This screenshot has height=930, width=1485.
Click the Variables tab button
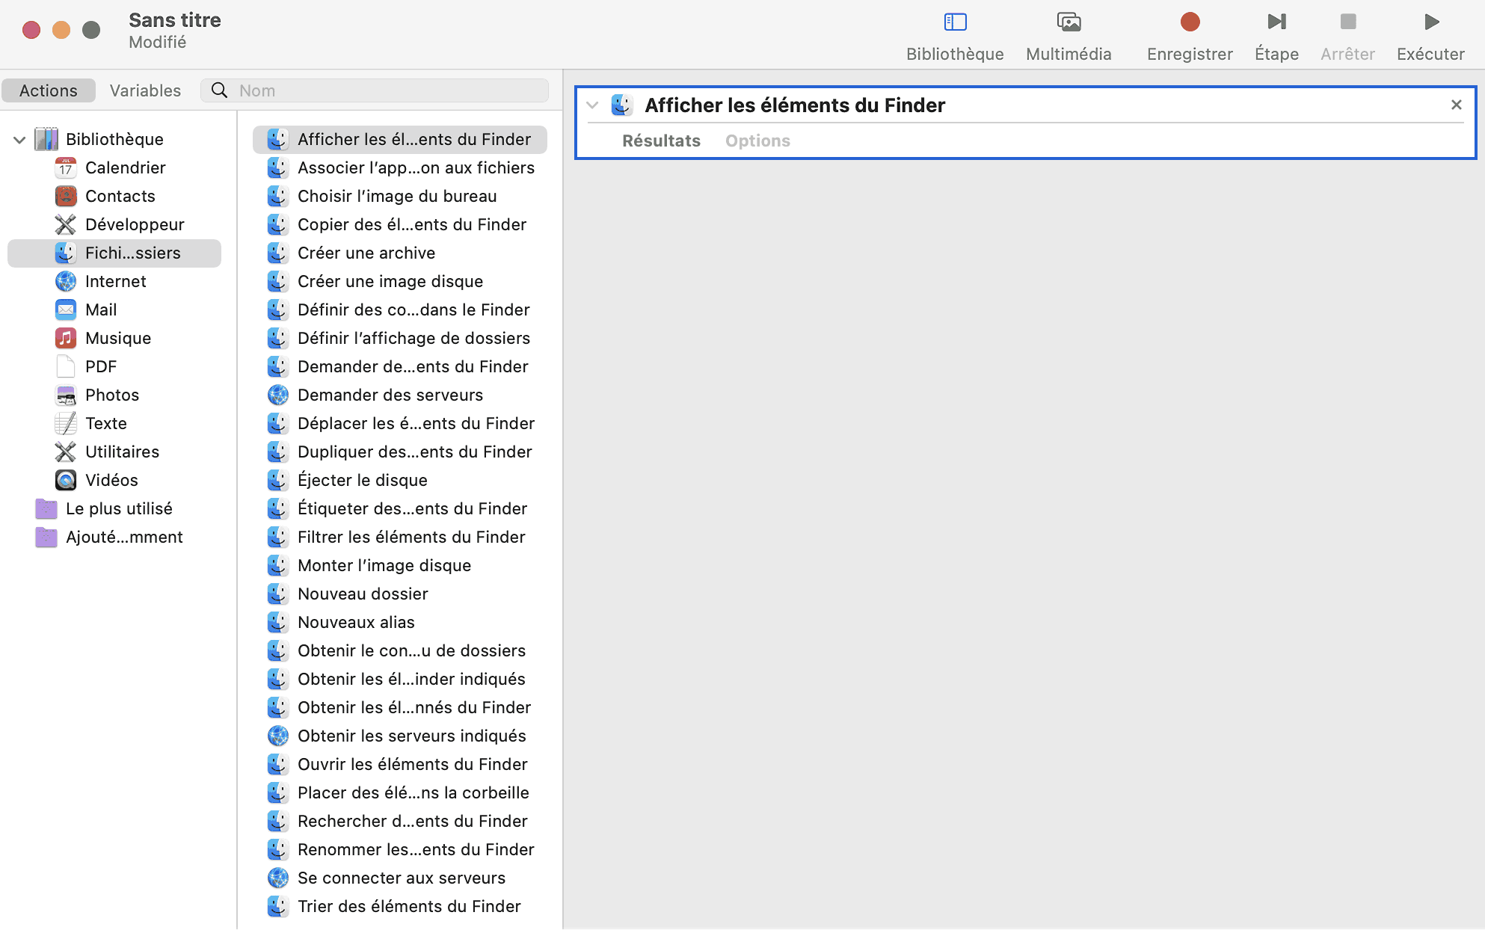(144, 90)
